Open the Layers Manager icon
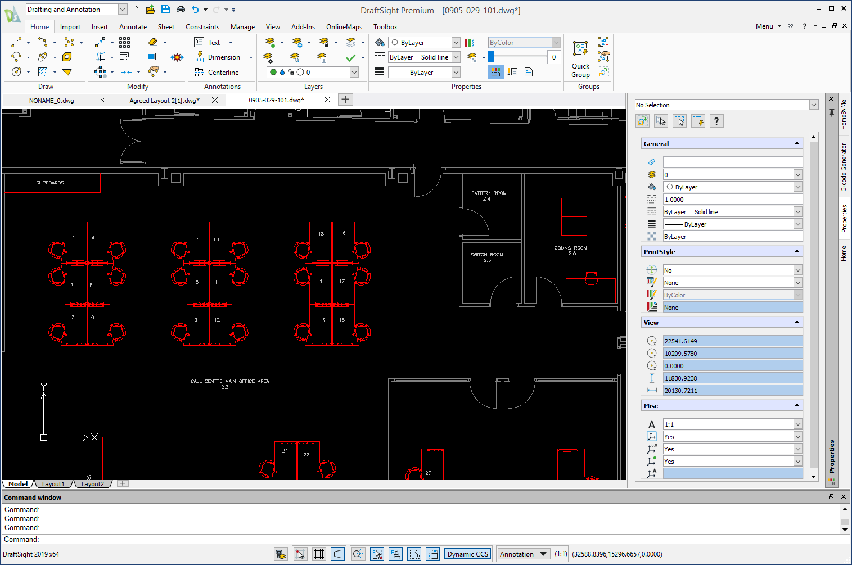The height and width of the screenshot is (565, 852). tap(269, 58)
